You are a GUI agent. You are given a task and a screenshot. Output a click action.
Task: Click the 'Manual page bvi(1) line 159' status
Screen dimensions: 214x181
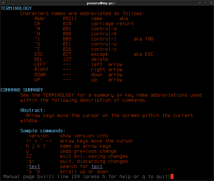pos(41,177)
